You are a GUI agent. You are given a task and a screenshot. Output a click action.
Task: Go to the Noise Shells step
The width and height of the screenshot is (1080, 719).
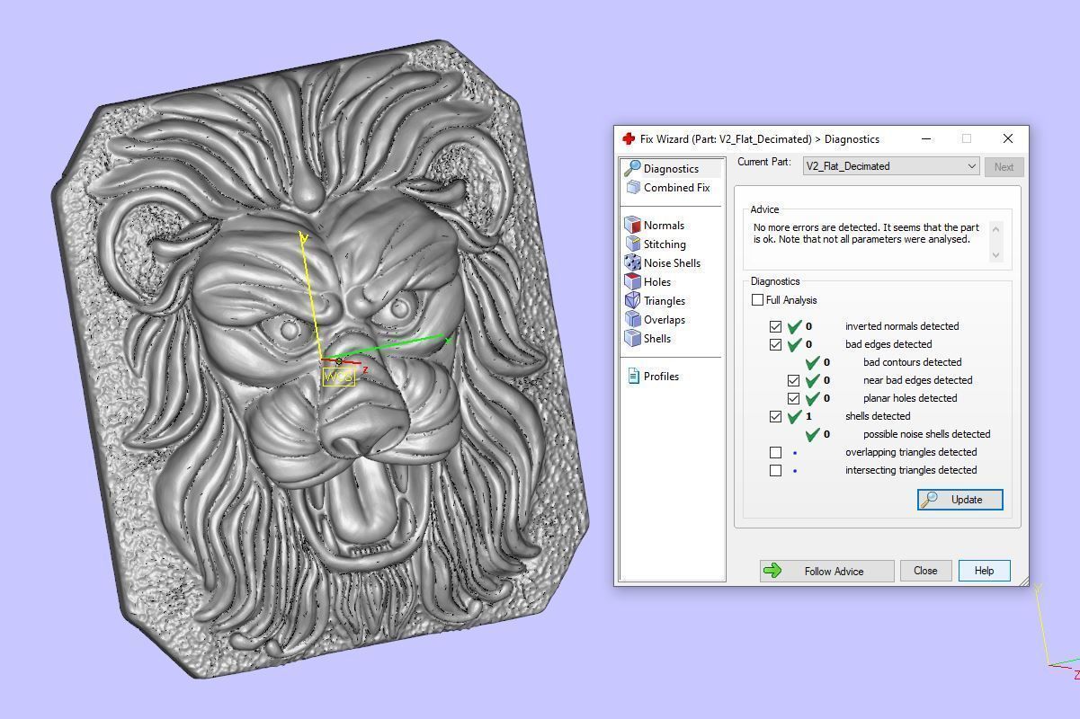click(672, 262)
